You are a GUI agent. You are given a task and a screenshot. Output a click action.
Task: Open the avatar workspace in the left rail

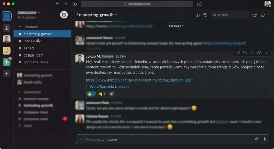pos(7,39)
